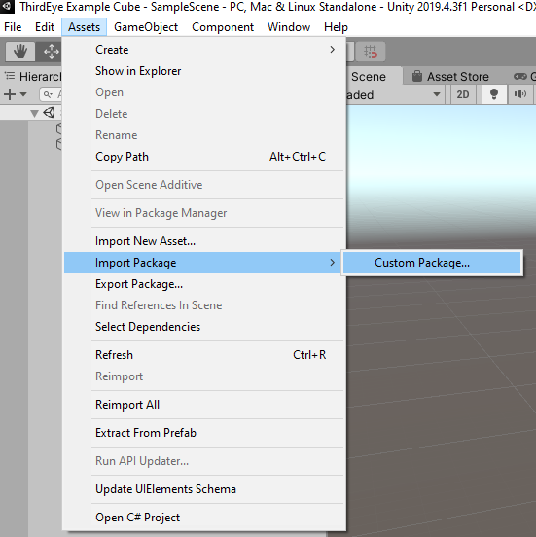Expand the create dropdown arrow in Hierarchy

tap(23, 94)
